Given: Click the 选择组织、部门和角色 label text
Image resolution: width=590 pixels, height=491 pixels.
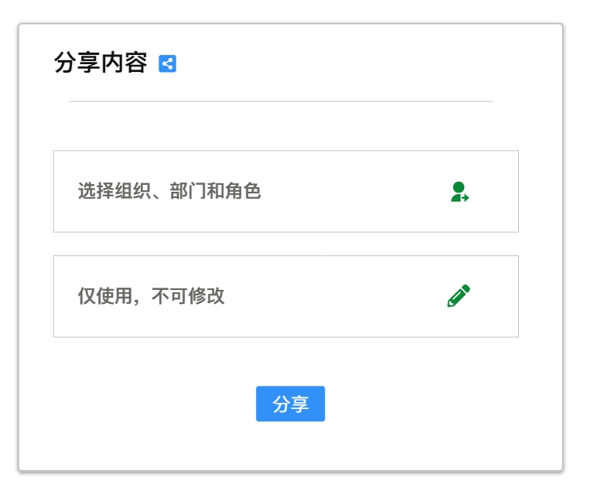Looking at the screenshot, I should [169, 191].
